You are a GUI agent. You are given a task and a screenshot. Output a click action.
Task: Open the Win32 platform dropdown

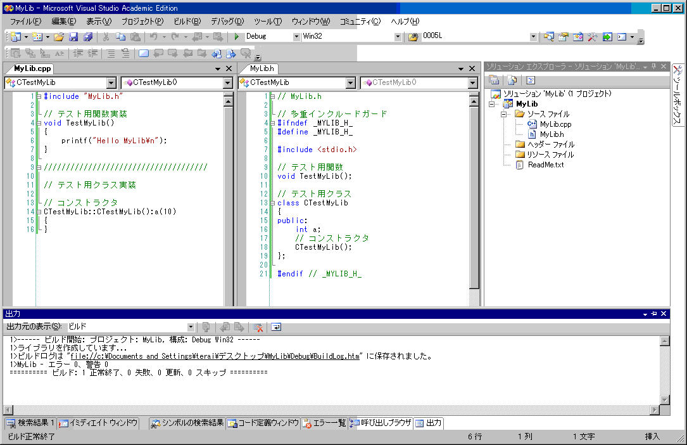[398, 37]
